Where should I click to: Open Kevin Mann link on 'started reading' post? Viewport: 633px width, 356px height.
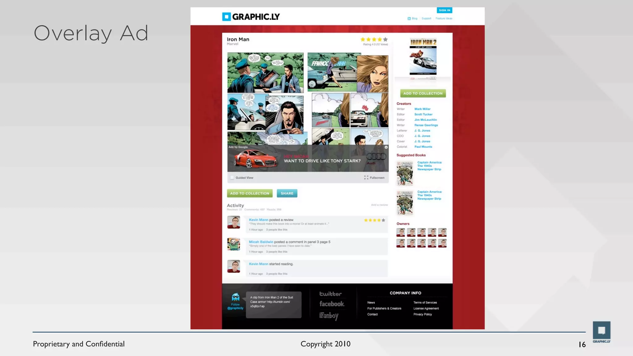[x=258, y=264]
